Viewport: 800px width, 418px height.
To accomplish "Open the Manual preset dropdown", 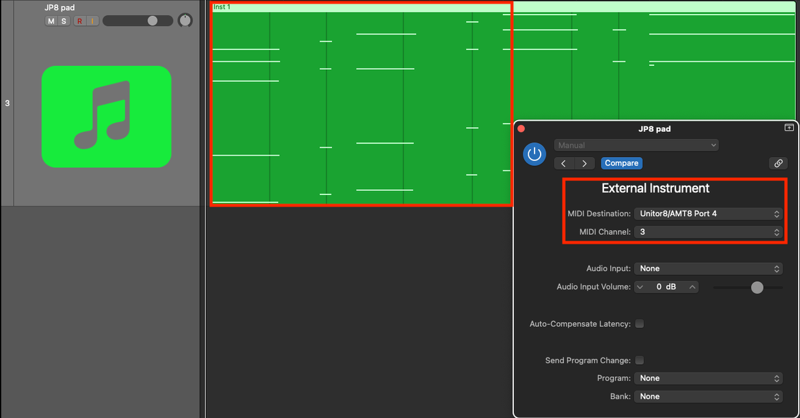I will (x=636, y=144).
